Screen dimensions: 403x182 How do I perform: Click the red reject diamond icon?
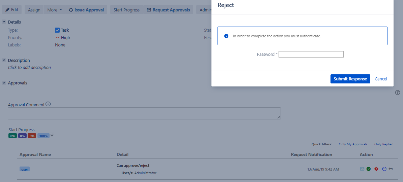point(376,169)
